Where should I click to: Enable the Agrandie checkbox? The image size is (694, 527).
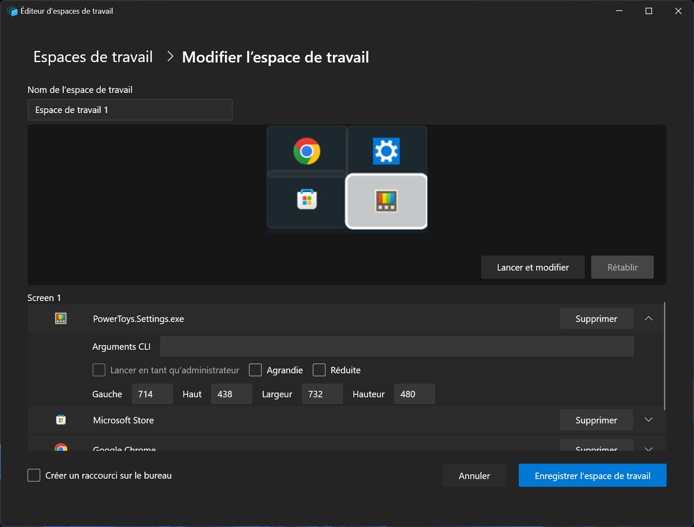[255, 370]
